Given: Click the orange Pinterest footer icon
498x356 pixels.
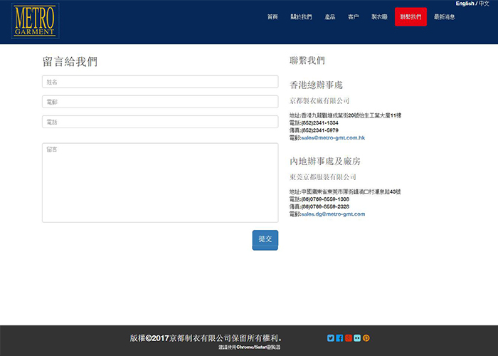Looking at the screenshot, I should point(366,338).
